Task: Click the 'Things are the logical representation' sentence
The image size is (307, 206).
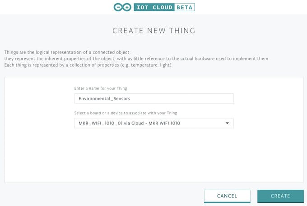Action: click(x=67, y=52)
